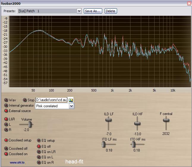The height and width of the screenshot is (167, 192).
Task: Click the Volume slider handle
Action: point(29,125)
